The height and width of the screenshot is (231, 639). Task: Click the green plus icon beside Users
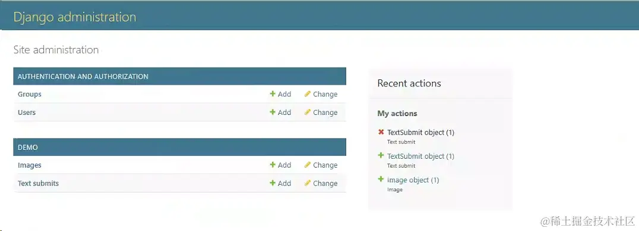[273, 113]
